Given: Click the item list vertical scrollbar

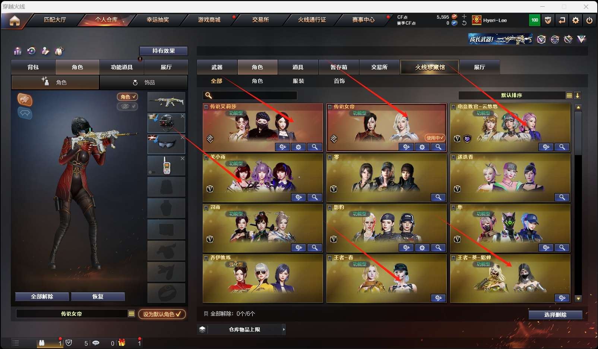Looking at the screenshot, I should point(578,203).
